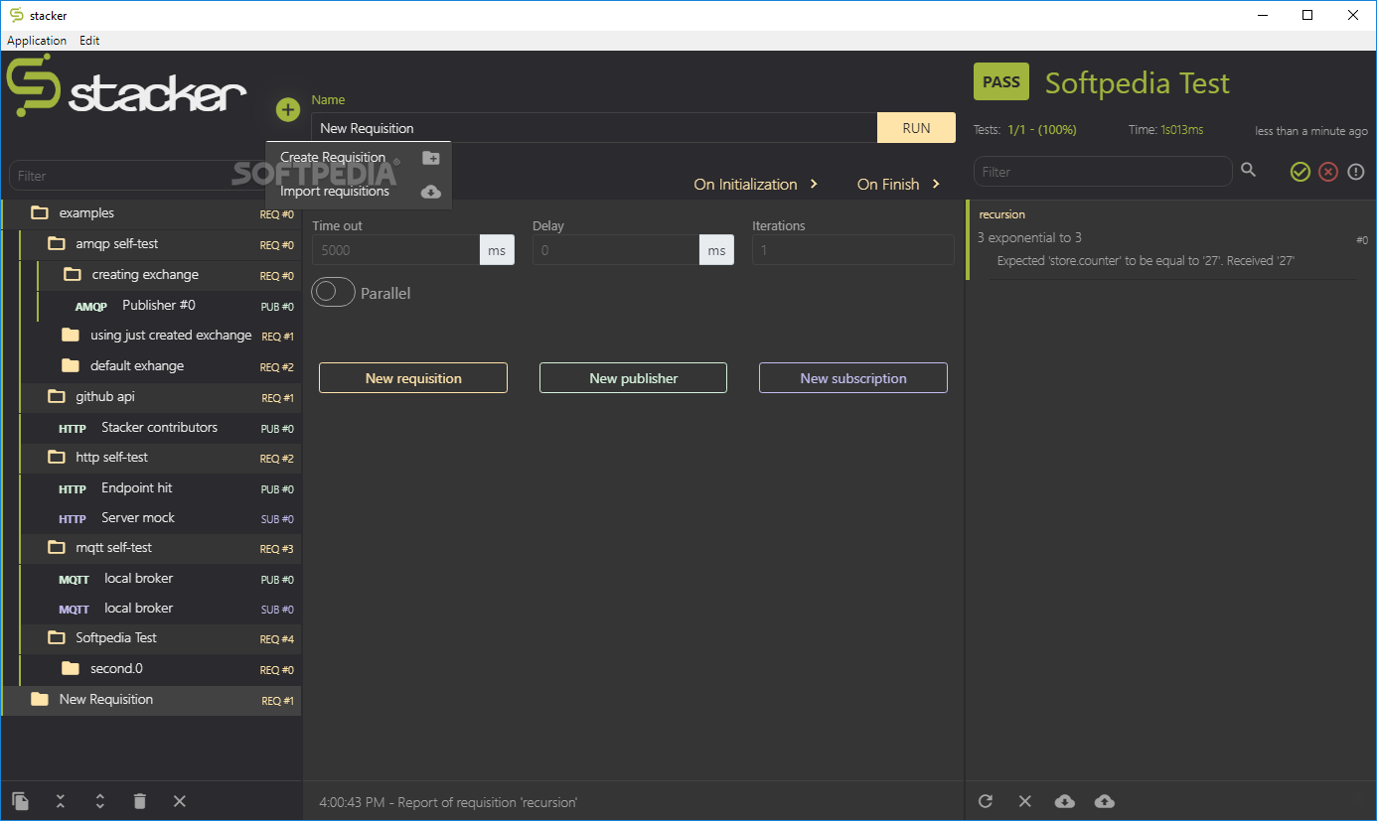The width and height of the screenshot is (1377, 821).
Task: Click the MQTT badge of local broker SUB #0
Action: [74, 610]
